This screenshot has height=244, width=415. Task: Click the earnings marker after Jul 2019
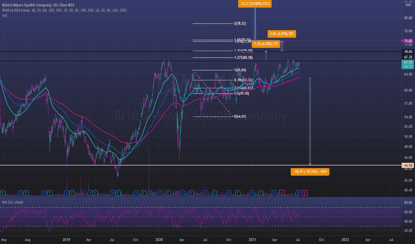[118, 193]
